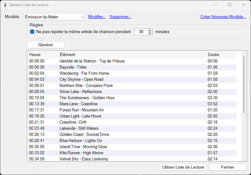Click the time cell 00:33:02
The width and height of the screenshot is (251, 175).
[x=37, y=153]
